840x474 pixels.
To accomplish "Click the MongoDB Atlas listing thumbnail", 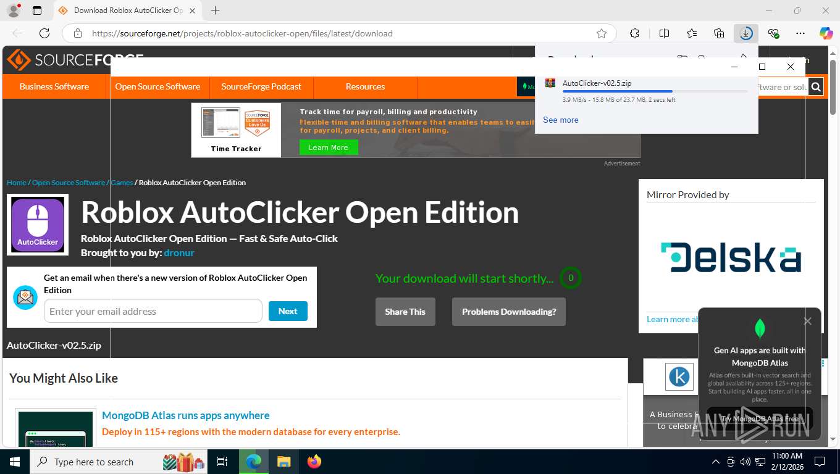I will pyautogui.click(x=56, y=428).
